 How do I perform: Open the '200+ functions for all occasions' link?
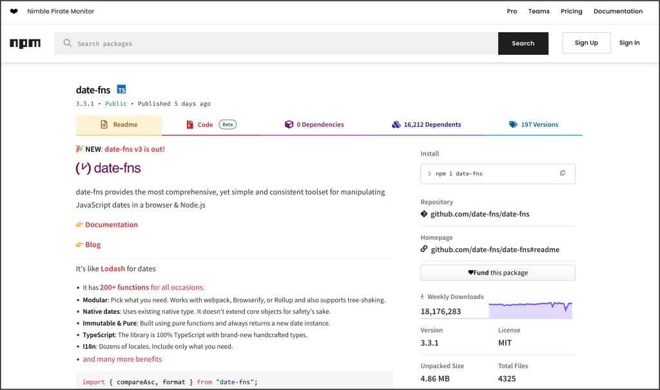point(152,288)
